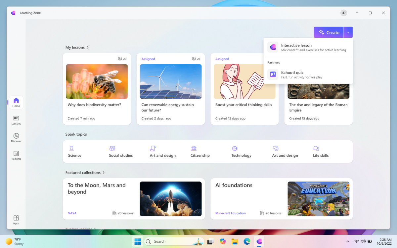Open File Explorer from taskbar
Screen dimensions: 397x248
click(235, 241)
